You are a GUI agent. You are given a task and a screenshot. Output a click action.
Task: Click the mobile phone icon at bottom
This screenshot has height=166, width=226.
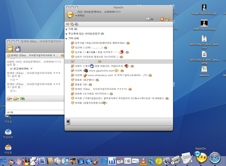[68, 122]
